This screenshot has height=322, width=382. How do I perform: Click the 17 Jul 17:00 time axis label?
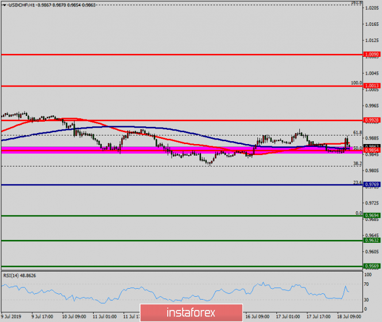click(318, 317)
